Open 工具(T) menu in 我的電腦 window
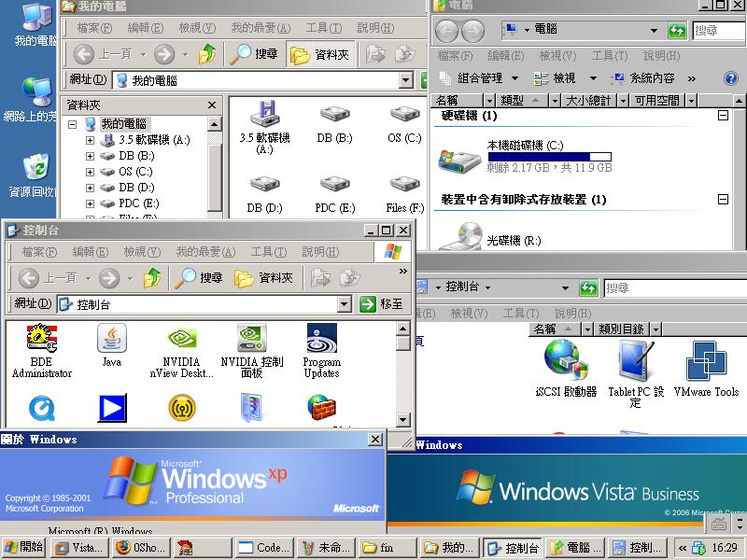Viewport: 747px width, 560px height. (x=324, y=28)
